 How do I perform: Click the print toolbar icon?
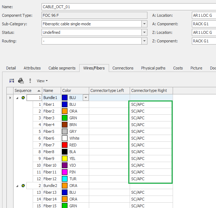[x=21, y=80]
